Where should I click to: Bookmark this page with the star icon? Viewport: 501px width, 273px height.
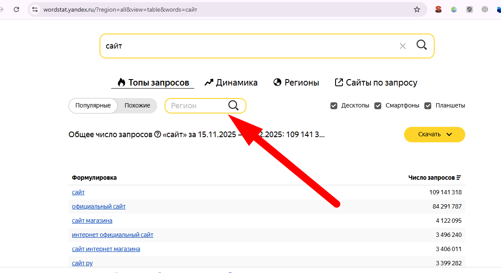coord(417,9)
